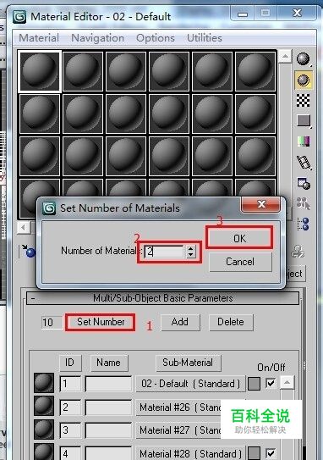323x460 pixels.
Task: Decrease Number of Materials with spinner down arrow
Action: [190, 255]
